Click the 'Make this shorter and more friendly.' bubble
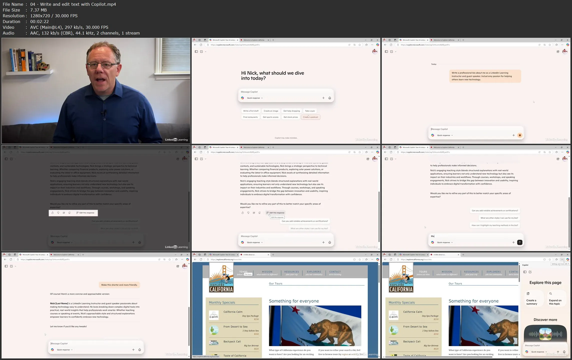572x360 pixels. tap(119, 285)
